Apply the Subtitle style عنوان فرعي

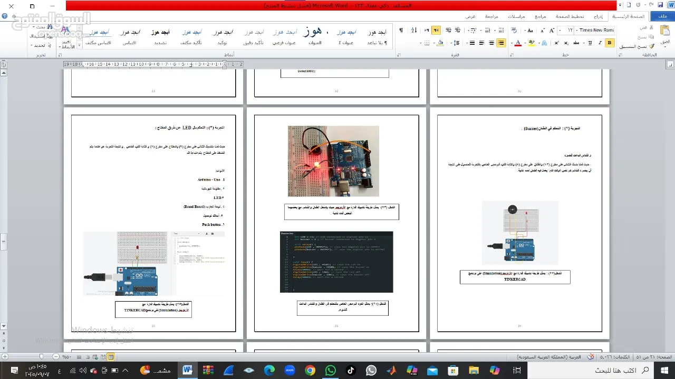pos(284,36)
